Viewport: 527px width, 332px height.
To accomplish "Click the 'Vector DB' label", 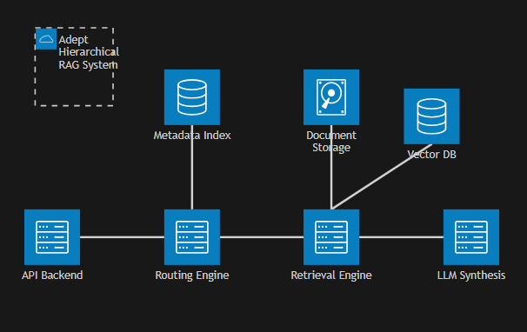I will pos(431,154).
